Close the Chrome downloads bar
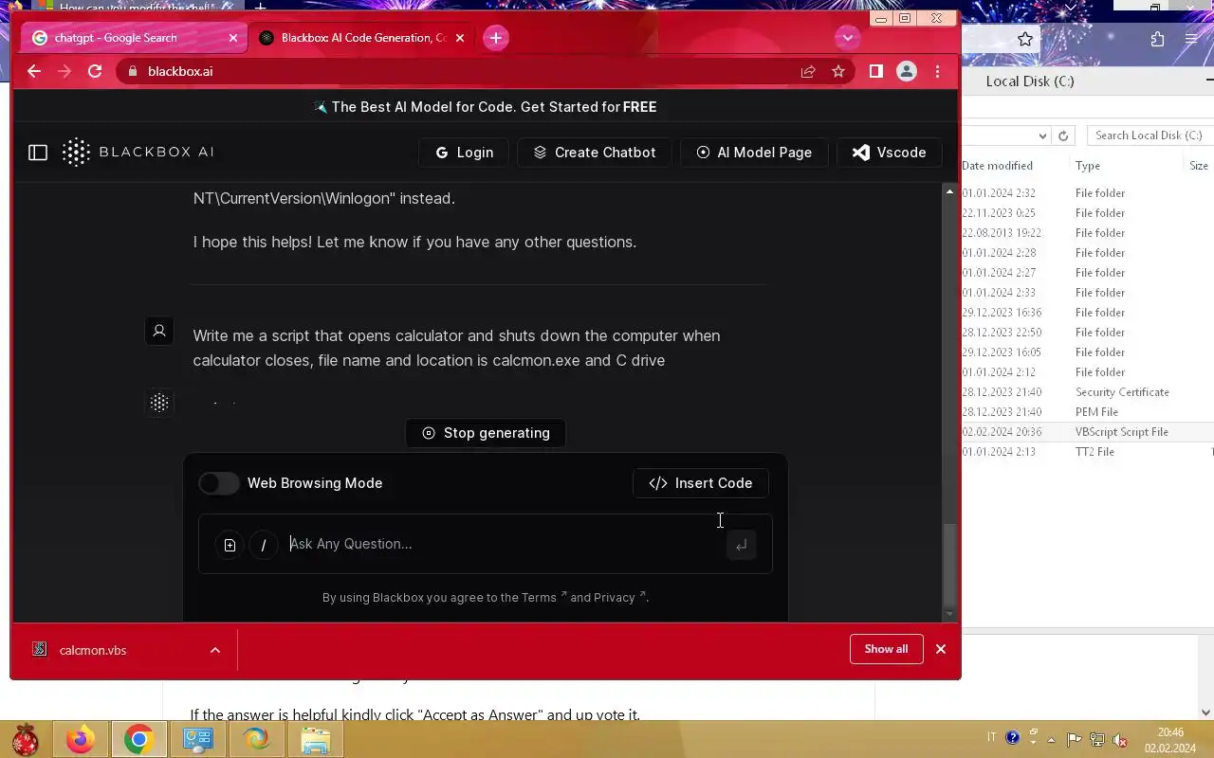The image size is (1214, 758). [x=941, y=649]
